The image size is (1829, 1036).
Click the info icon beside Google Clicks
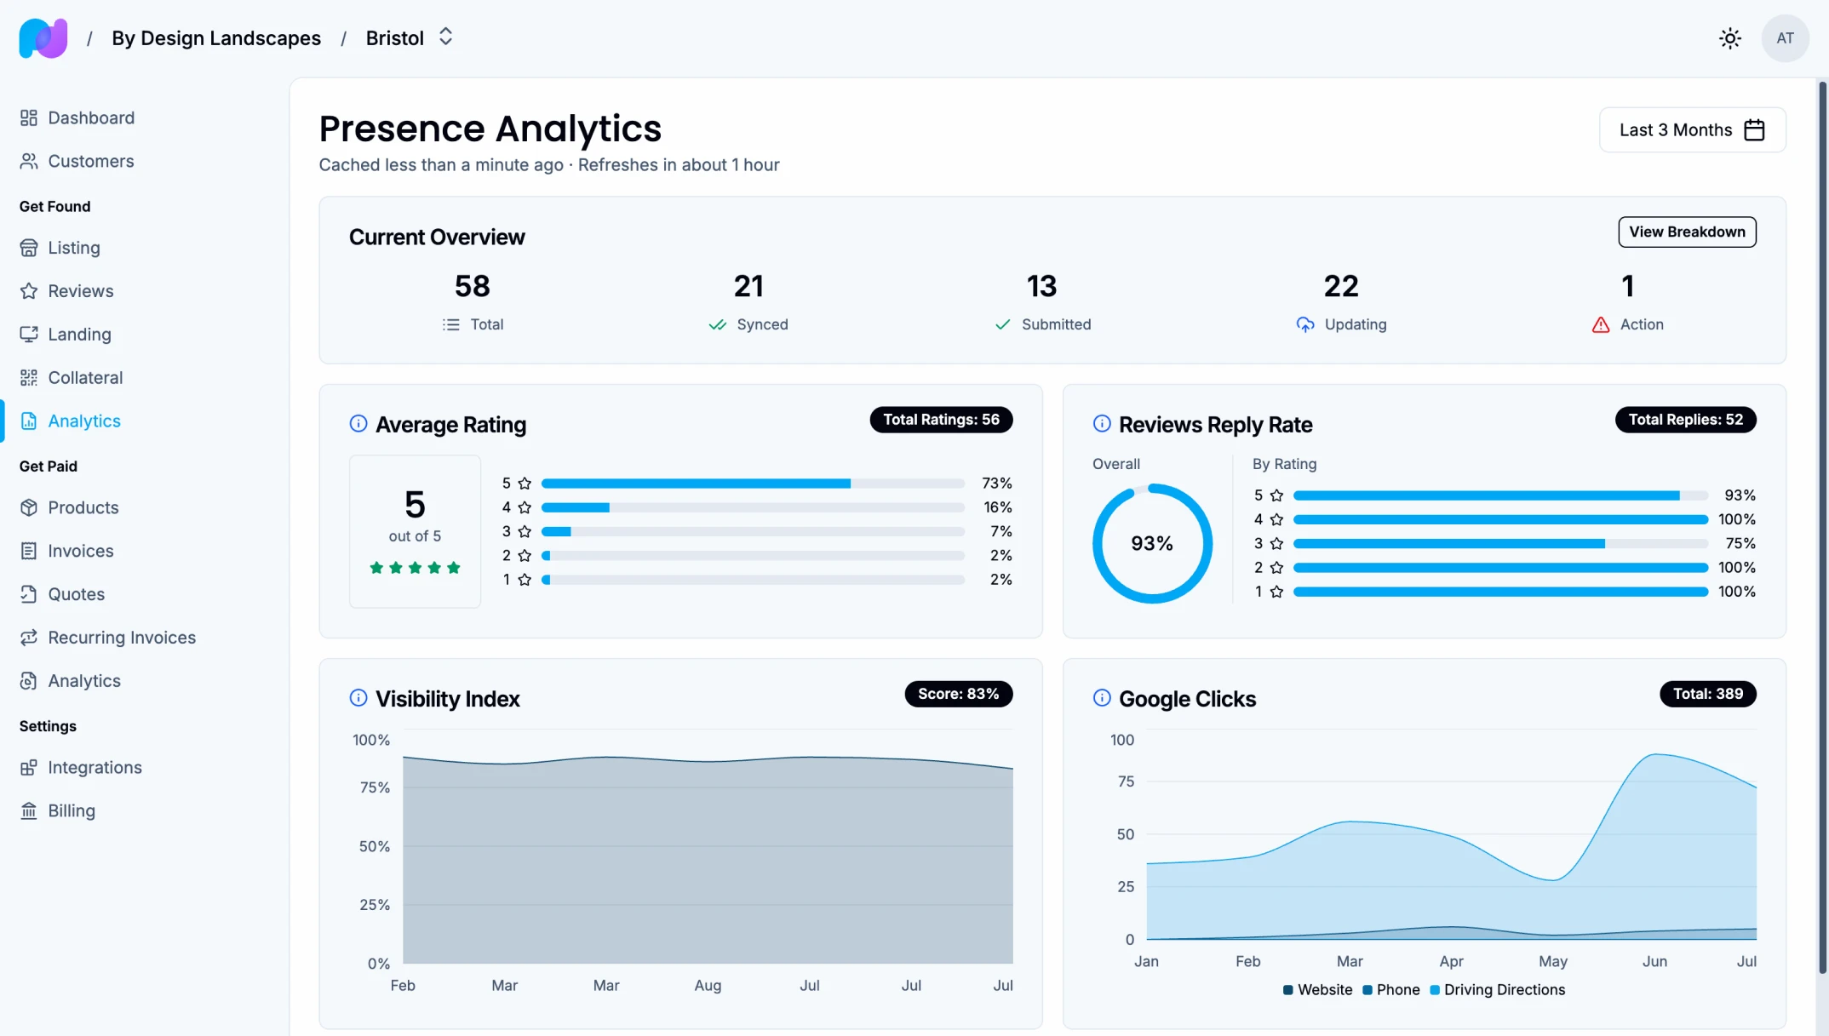[1101, 697]
